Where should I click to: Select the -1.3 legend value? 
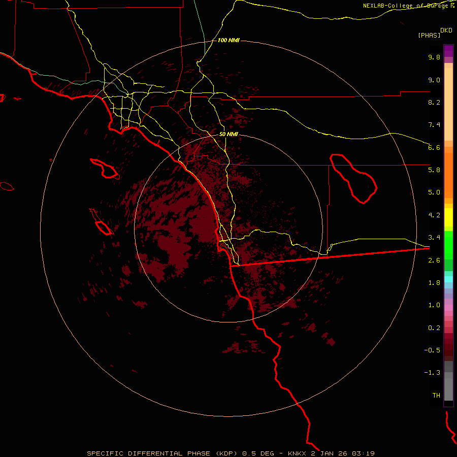tap(432, 373)
